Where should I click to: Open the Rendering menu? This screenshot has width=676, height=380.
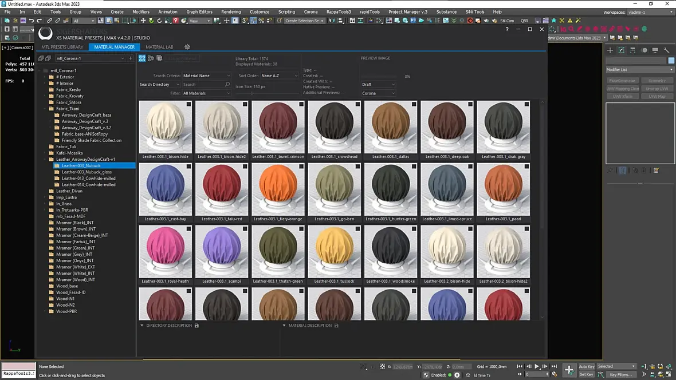pyautogui.click(x=231, y=11)
